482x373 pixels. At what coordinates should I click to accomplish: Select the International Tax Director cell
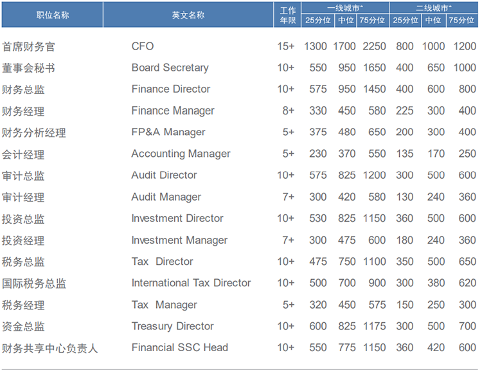tap(191, 283)
